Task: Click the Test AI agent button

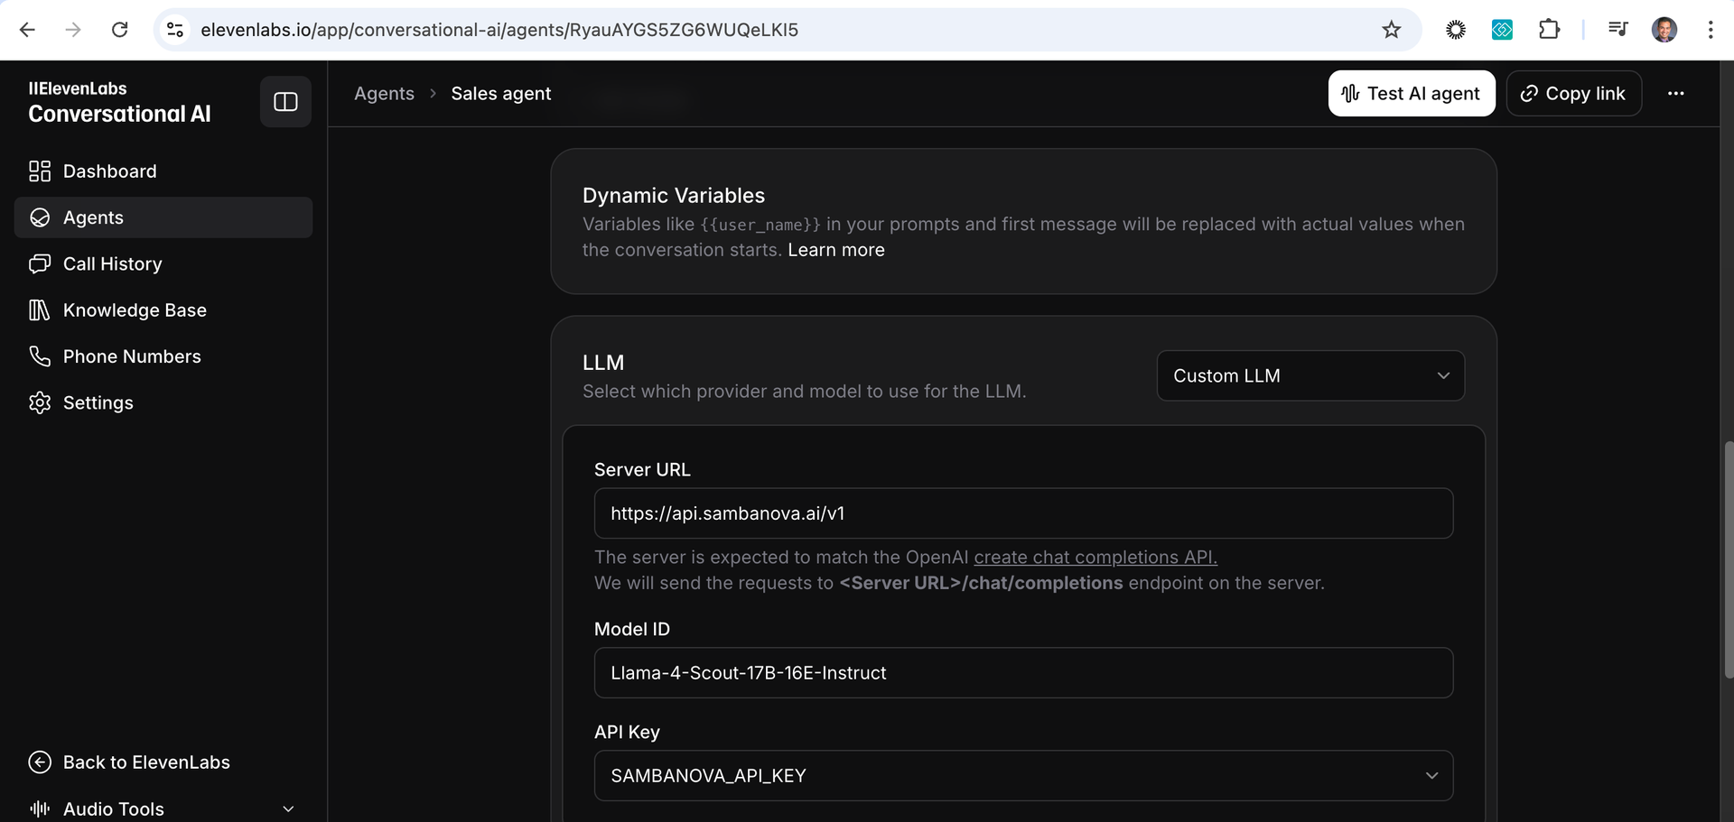Action: [1412, 94]
